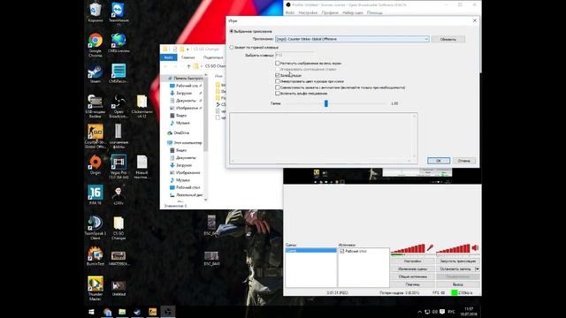
Task: Adjust the desktop volume meter in OBS
Action: pyautogui.click(x=454, y=248)
